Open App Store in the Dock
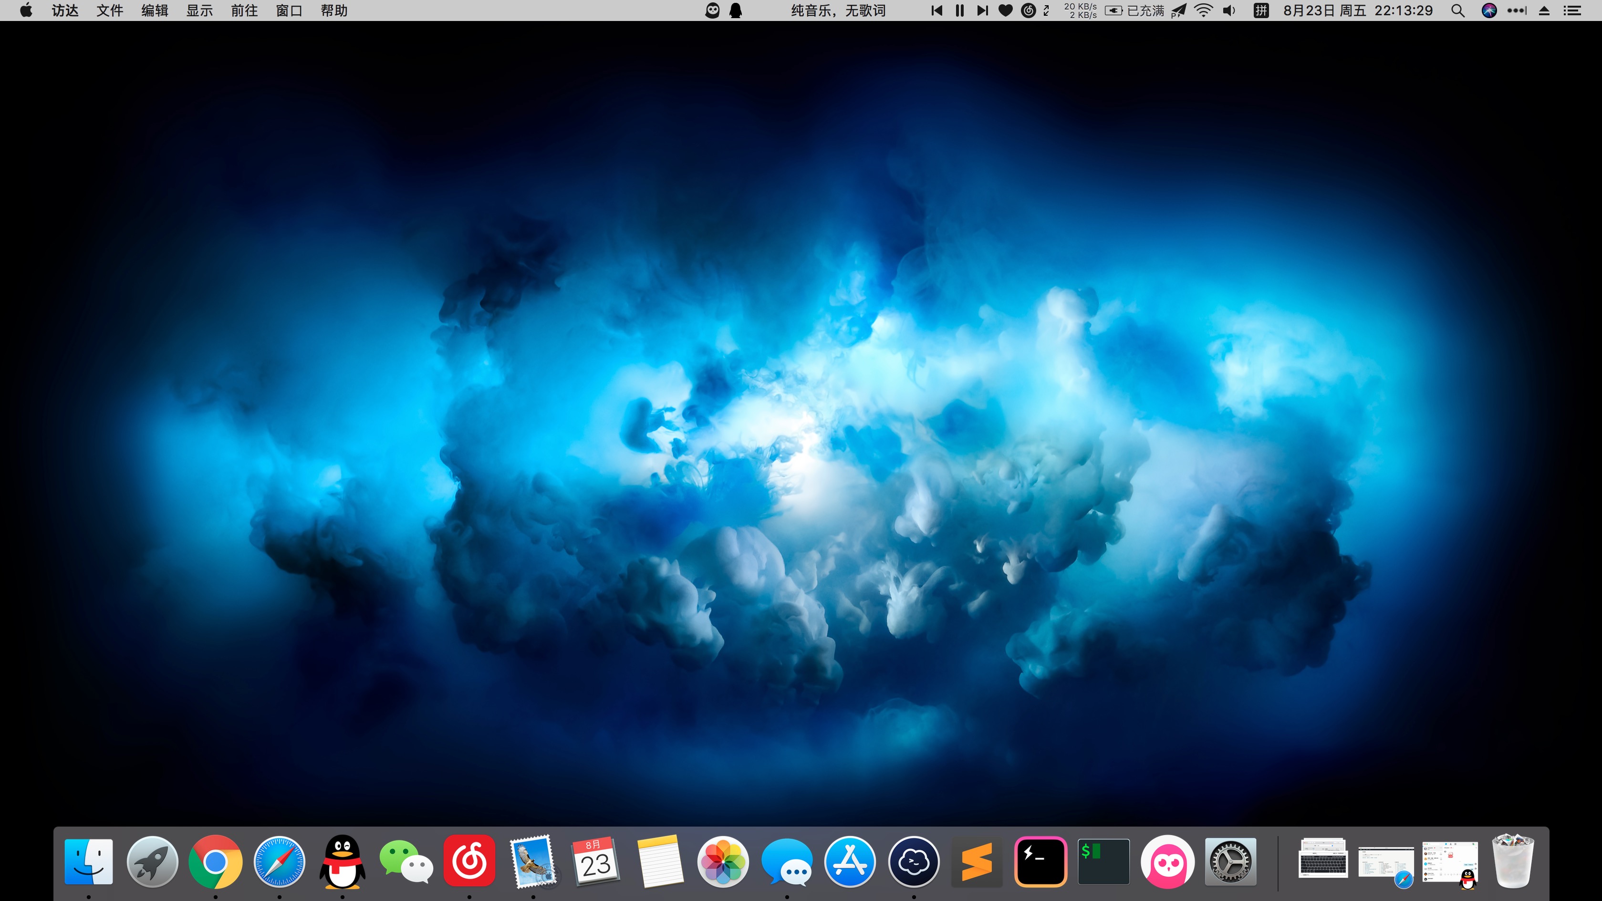The width and height of the screenshot is (1602, 901). (x=850, y=862)
